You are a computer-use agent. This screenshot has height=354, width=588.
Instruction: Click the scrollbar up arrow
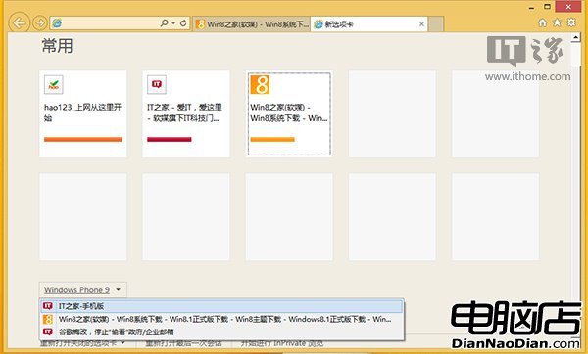(575, 37)
